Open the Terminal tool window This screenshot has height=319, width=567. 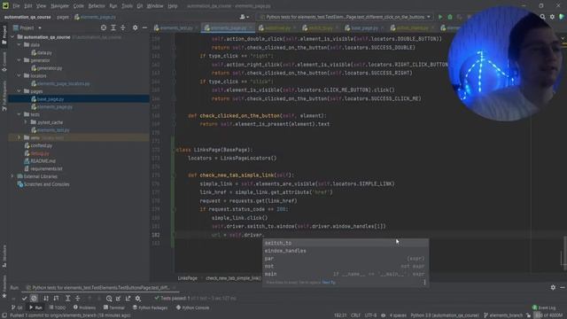pos(114,307)
